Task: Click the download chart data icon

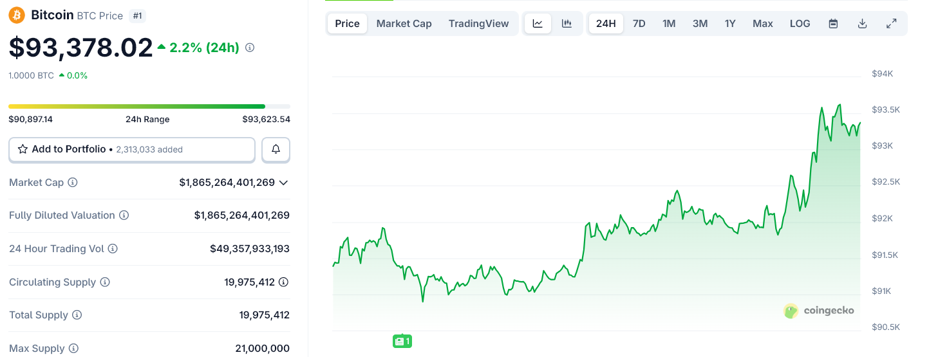Action: tap(863, 24)
